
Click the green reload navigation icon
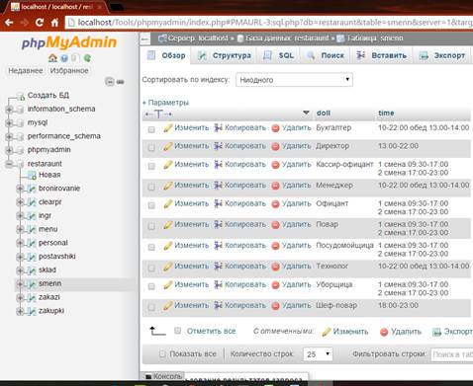coord(87,58)
